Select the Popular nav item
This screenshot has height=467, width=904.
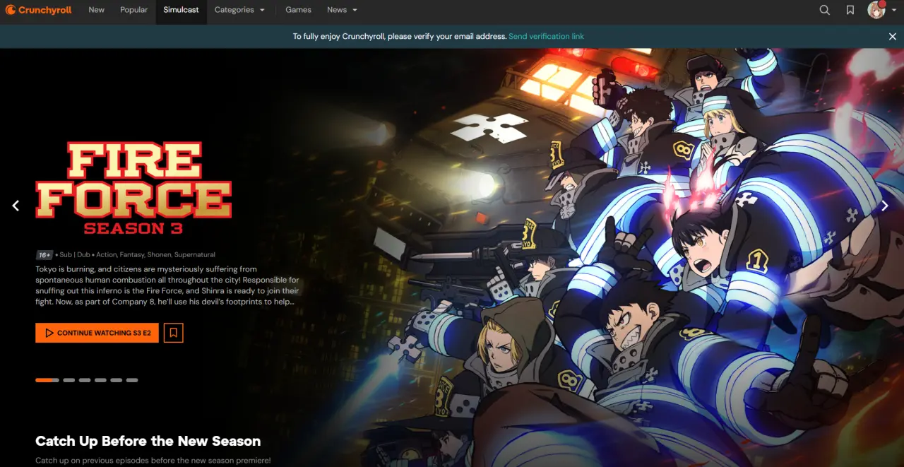(134, 10)
